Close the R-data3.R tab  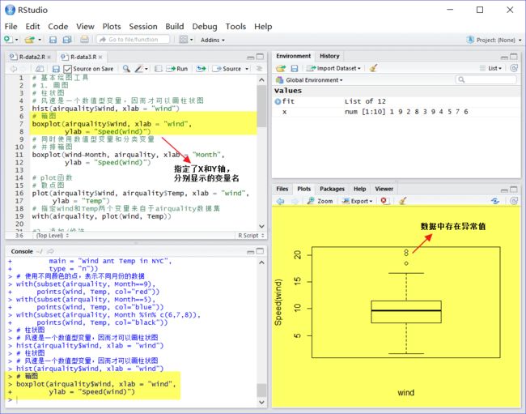[100, 57]
